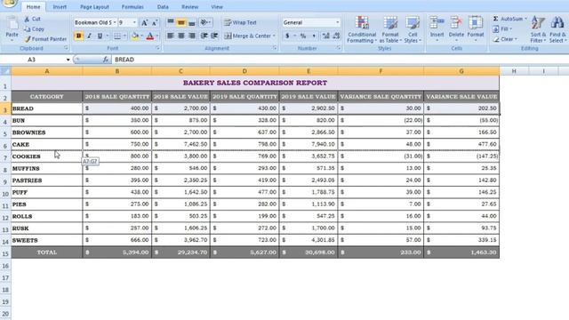This screenshot has height=320, width=569.
Task: Open the Fill dropdown
Action: (x=502, y=29)
